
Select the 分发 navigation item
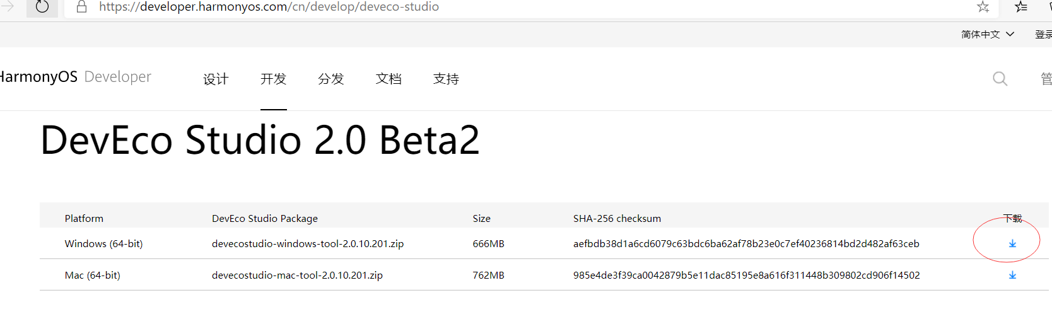pyautogui.click(x=331, y=79)
